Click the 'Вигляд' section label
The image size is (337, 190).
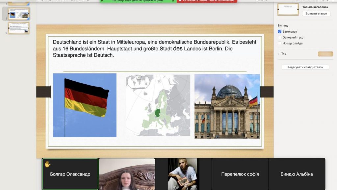[x=283, y=25]
